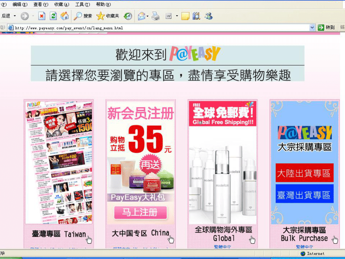Click the 臺灣專區 Taiwan label link
Viewport: 345px width, 259px height.
59,234
